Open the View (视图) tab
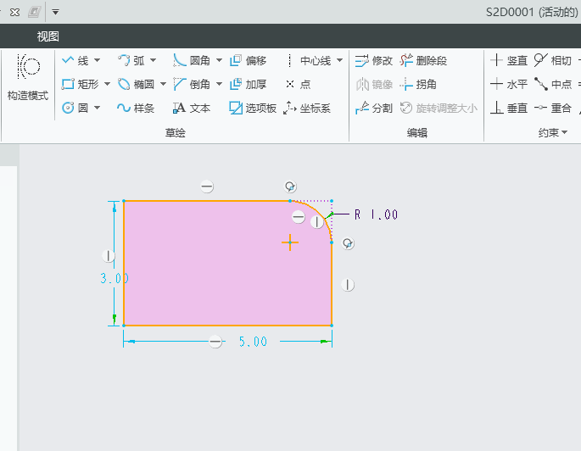 (47, 36)
